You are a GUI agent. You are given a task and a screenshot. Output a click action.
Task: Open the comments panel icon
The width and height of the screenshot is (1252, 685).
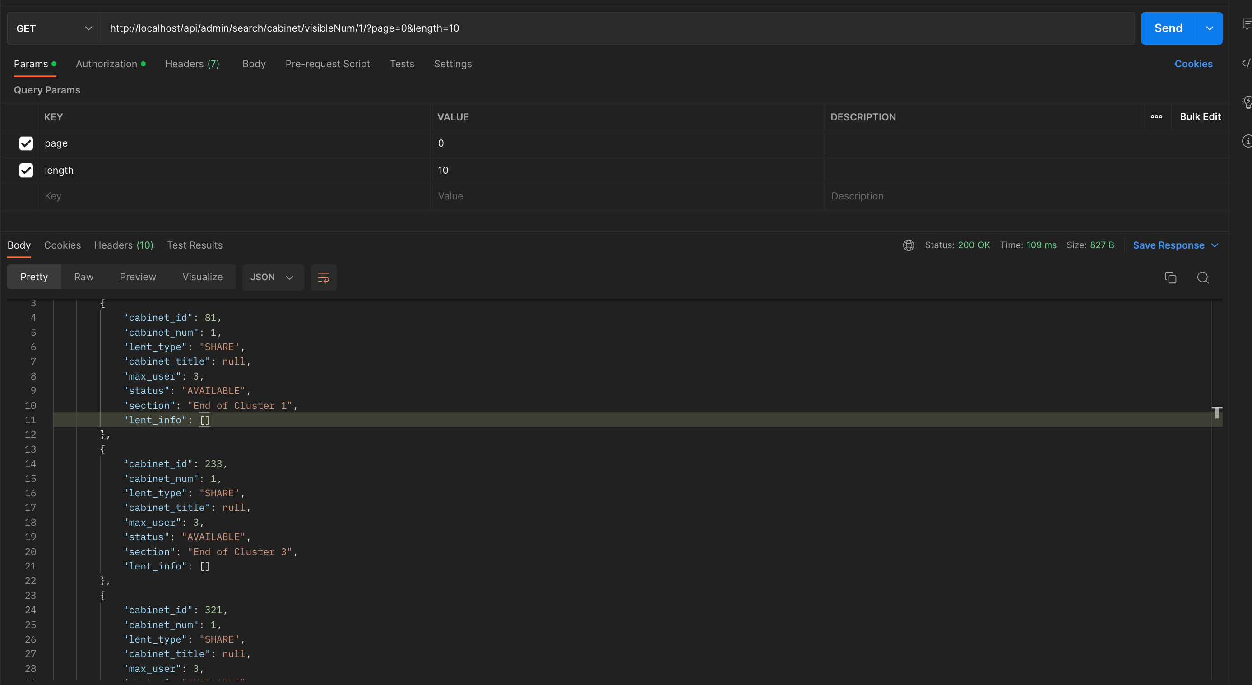[x=1247, y=23]
